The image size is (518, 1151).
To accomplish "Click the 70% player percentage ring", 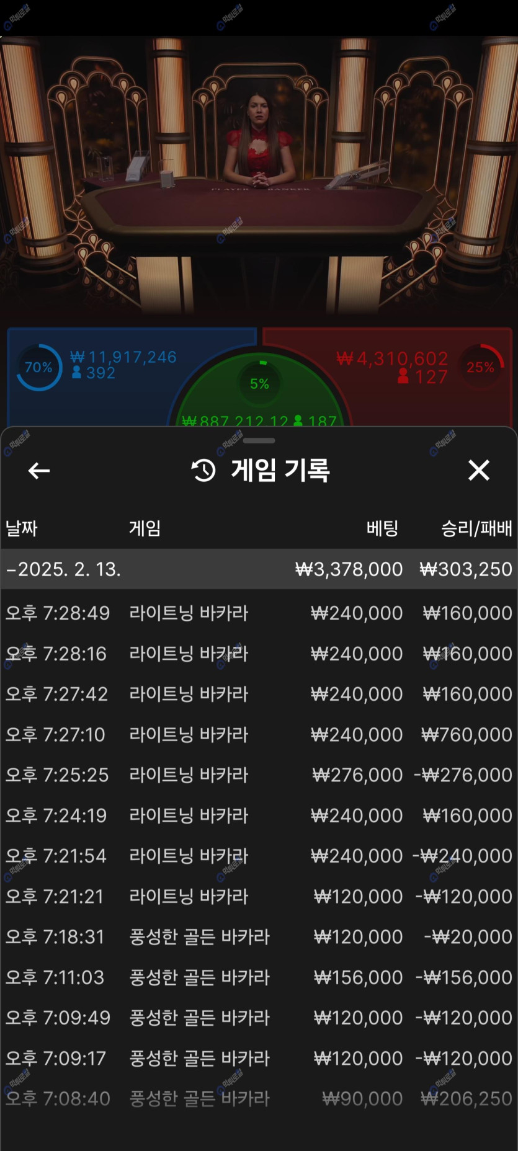I will [x=38, y=367].
